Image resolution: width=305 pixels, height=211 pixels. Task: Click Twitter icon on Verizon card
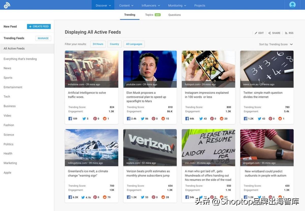tap(143, 197)
